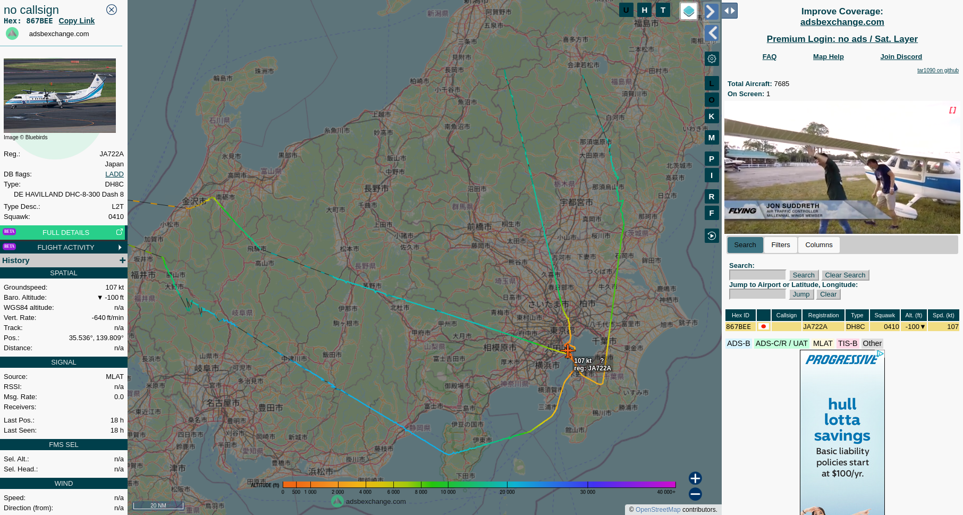Open OpenStreetMap contributors link
Viewport: 963px width, 515px height.
[657, 510]
